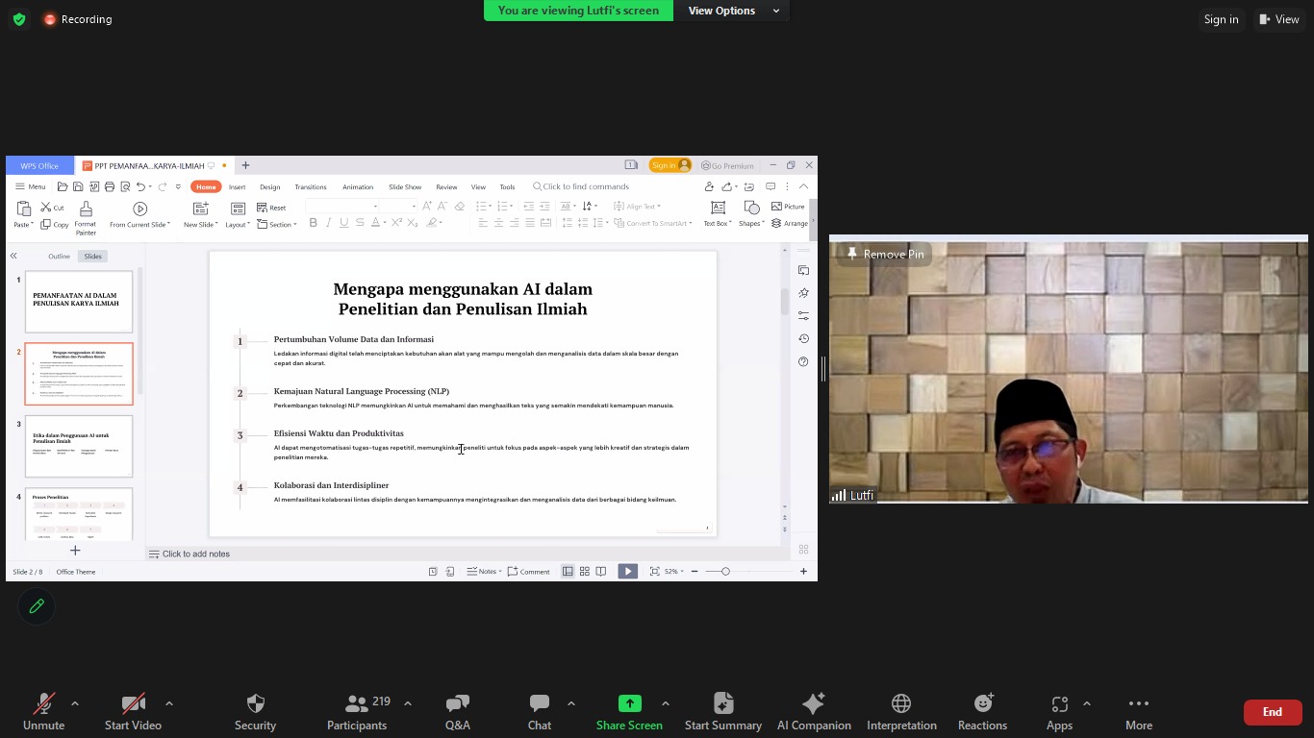Open AI Companion
The height and width of the screenshot is (738, 1314).
coord(813,711)
